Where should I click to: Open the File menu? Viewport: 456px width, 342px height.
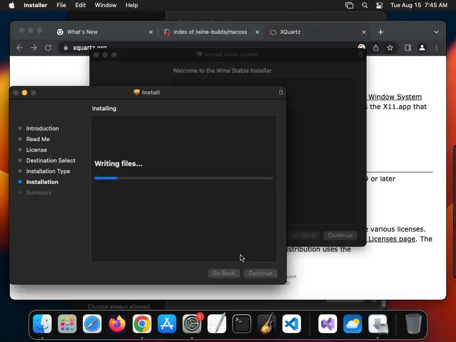coord(61,5)
